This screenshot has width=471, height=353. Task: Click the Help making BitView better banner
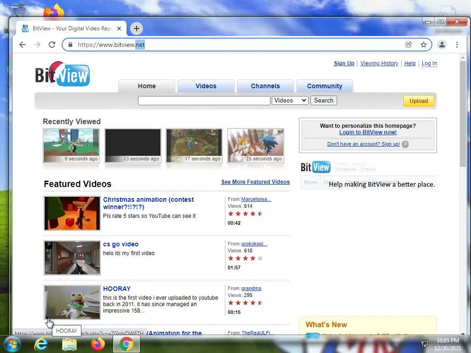coord(368,175)
